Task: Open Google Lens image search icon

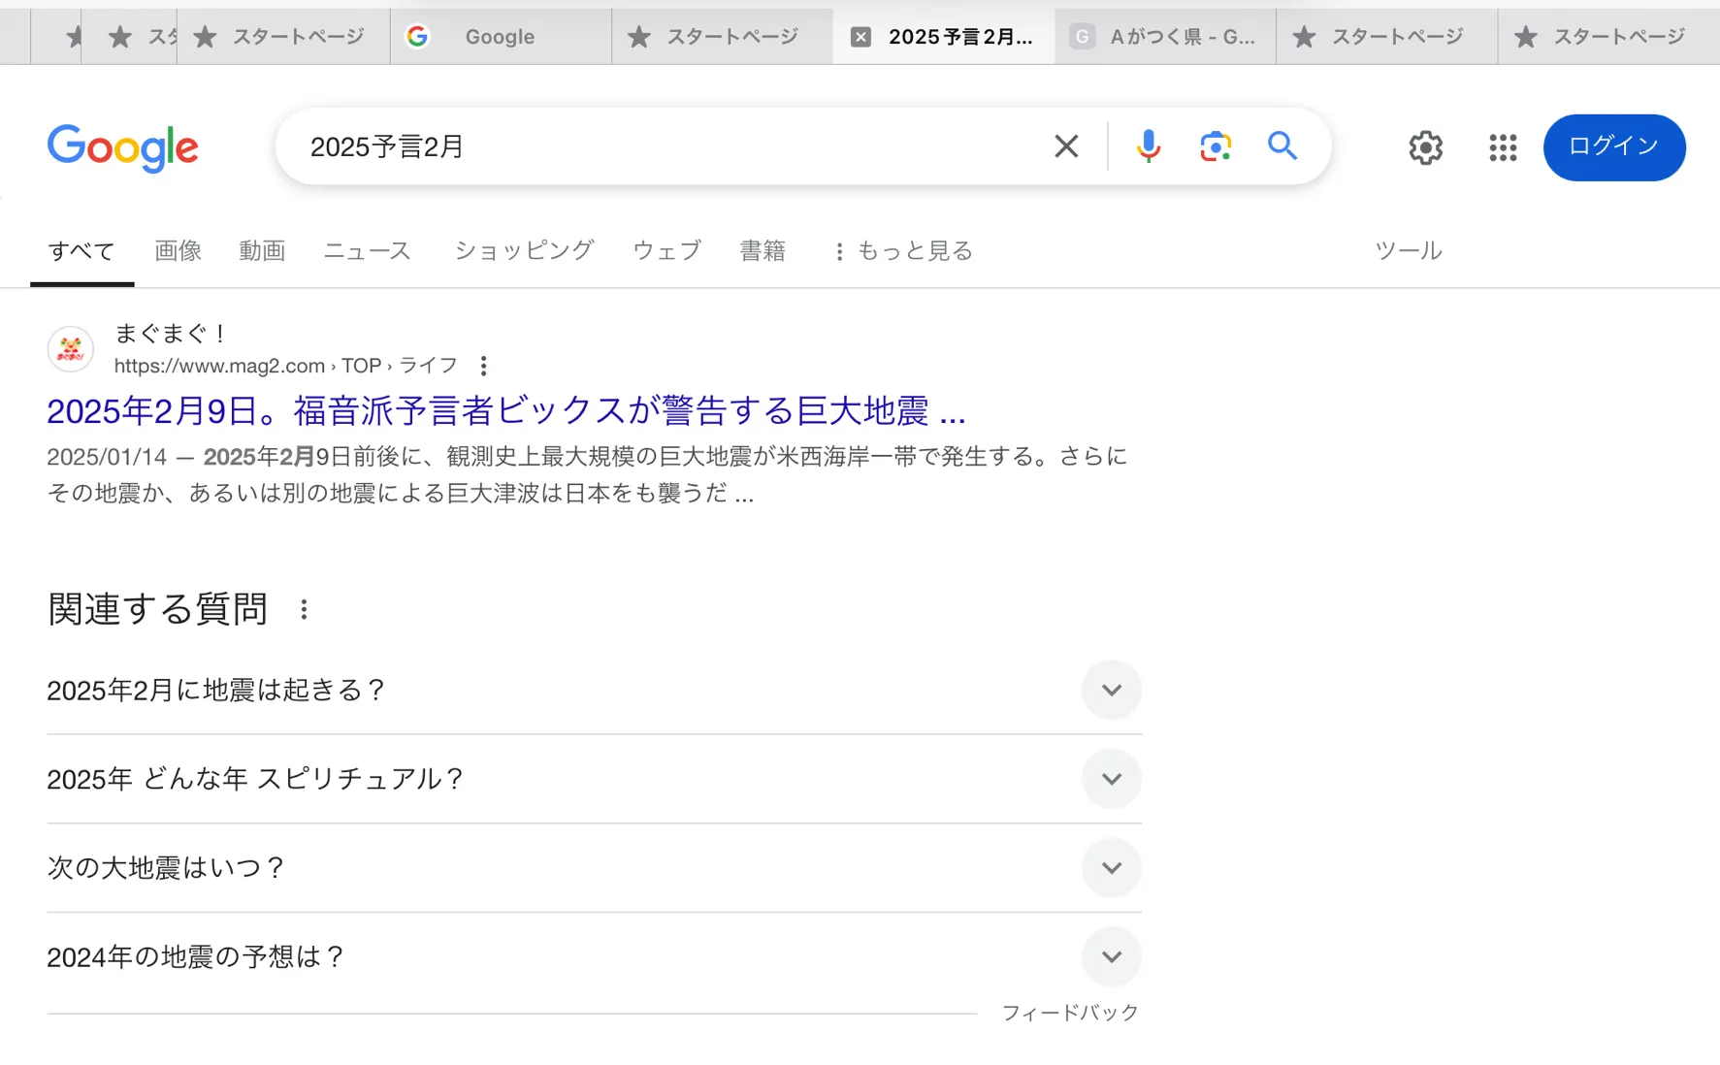Action: point(1216,146)
